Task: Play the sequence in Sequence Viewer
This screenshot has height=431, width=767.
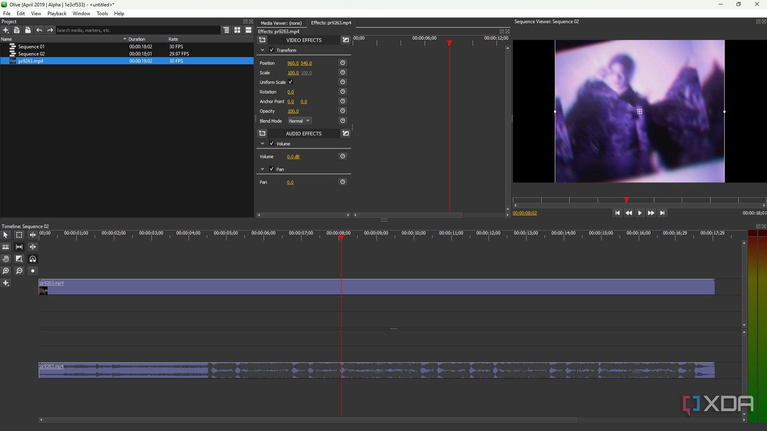Action: pyautogui.click(x=640, y=213)
